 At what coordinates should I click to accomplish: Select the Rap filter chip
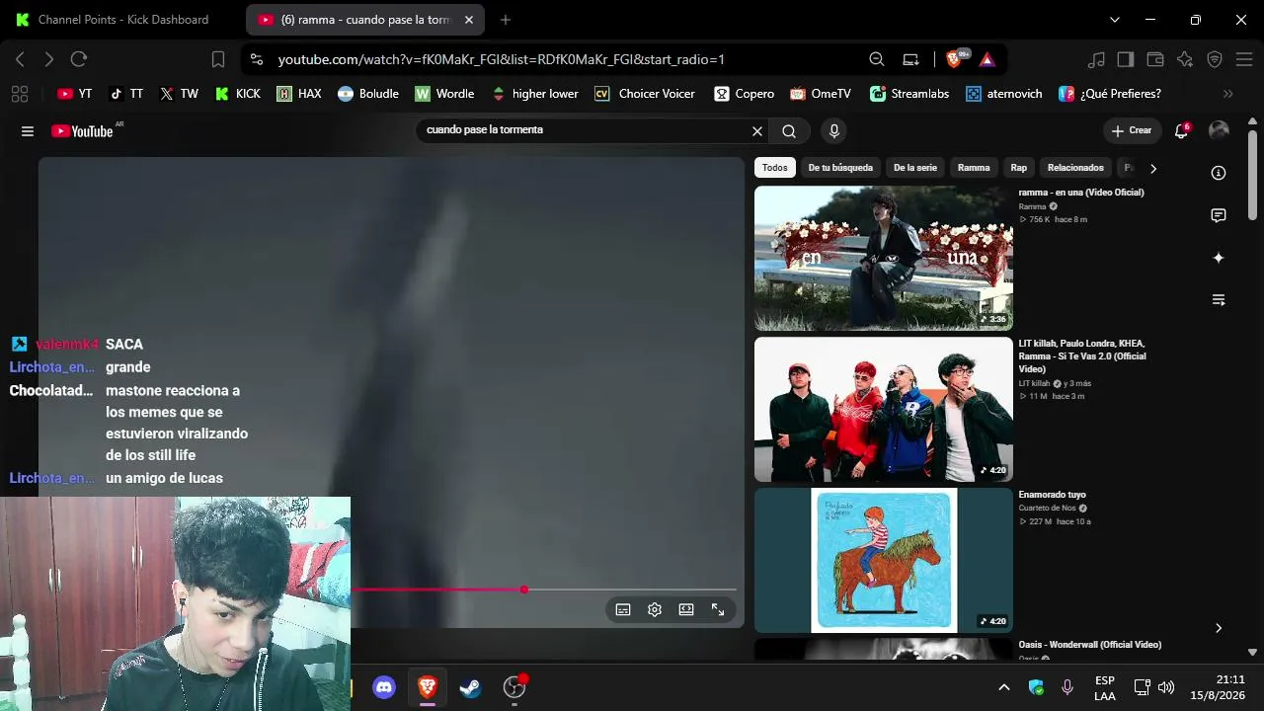(x=1019, y=168)
